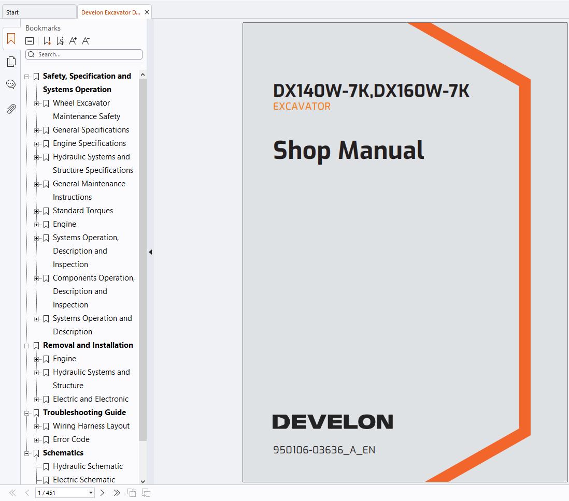The width and height of the screenshot is (569, 501).
Task: Go to first page arrow
Action: click(x=13, y=493)
